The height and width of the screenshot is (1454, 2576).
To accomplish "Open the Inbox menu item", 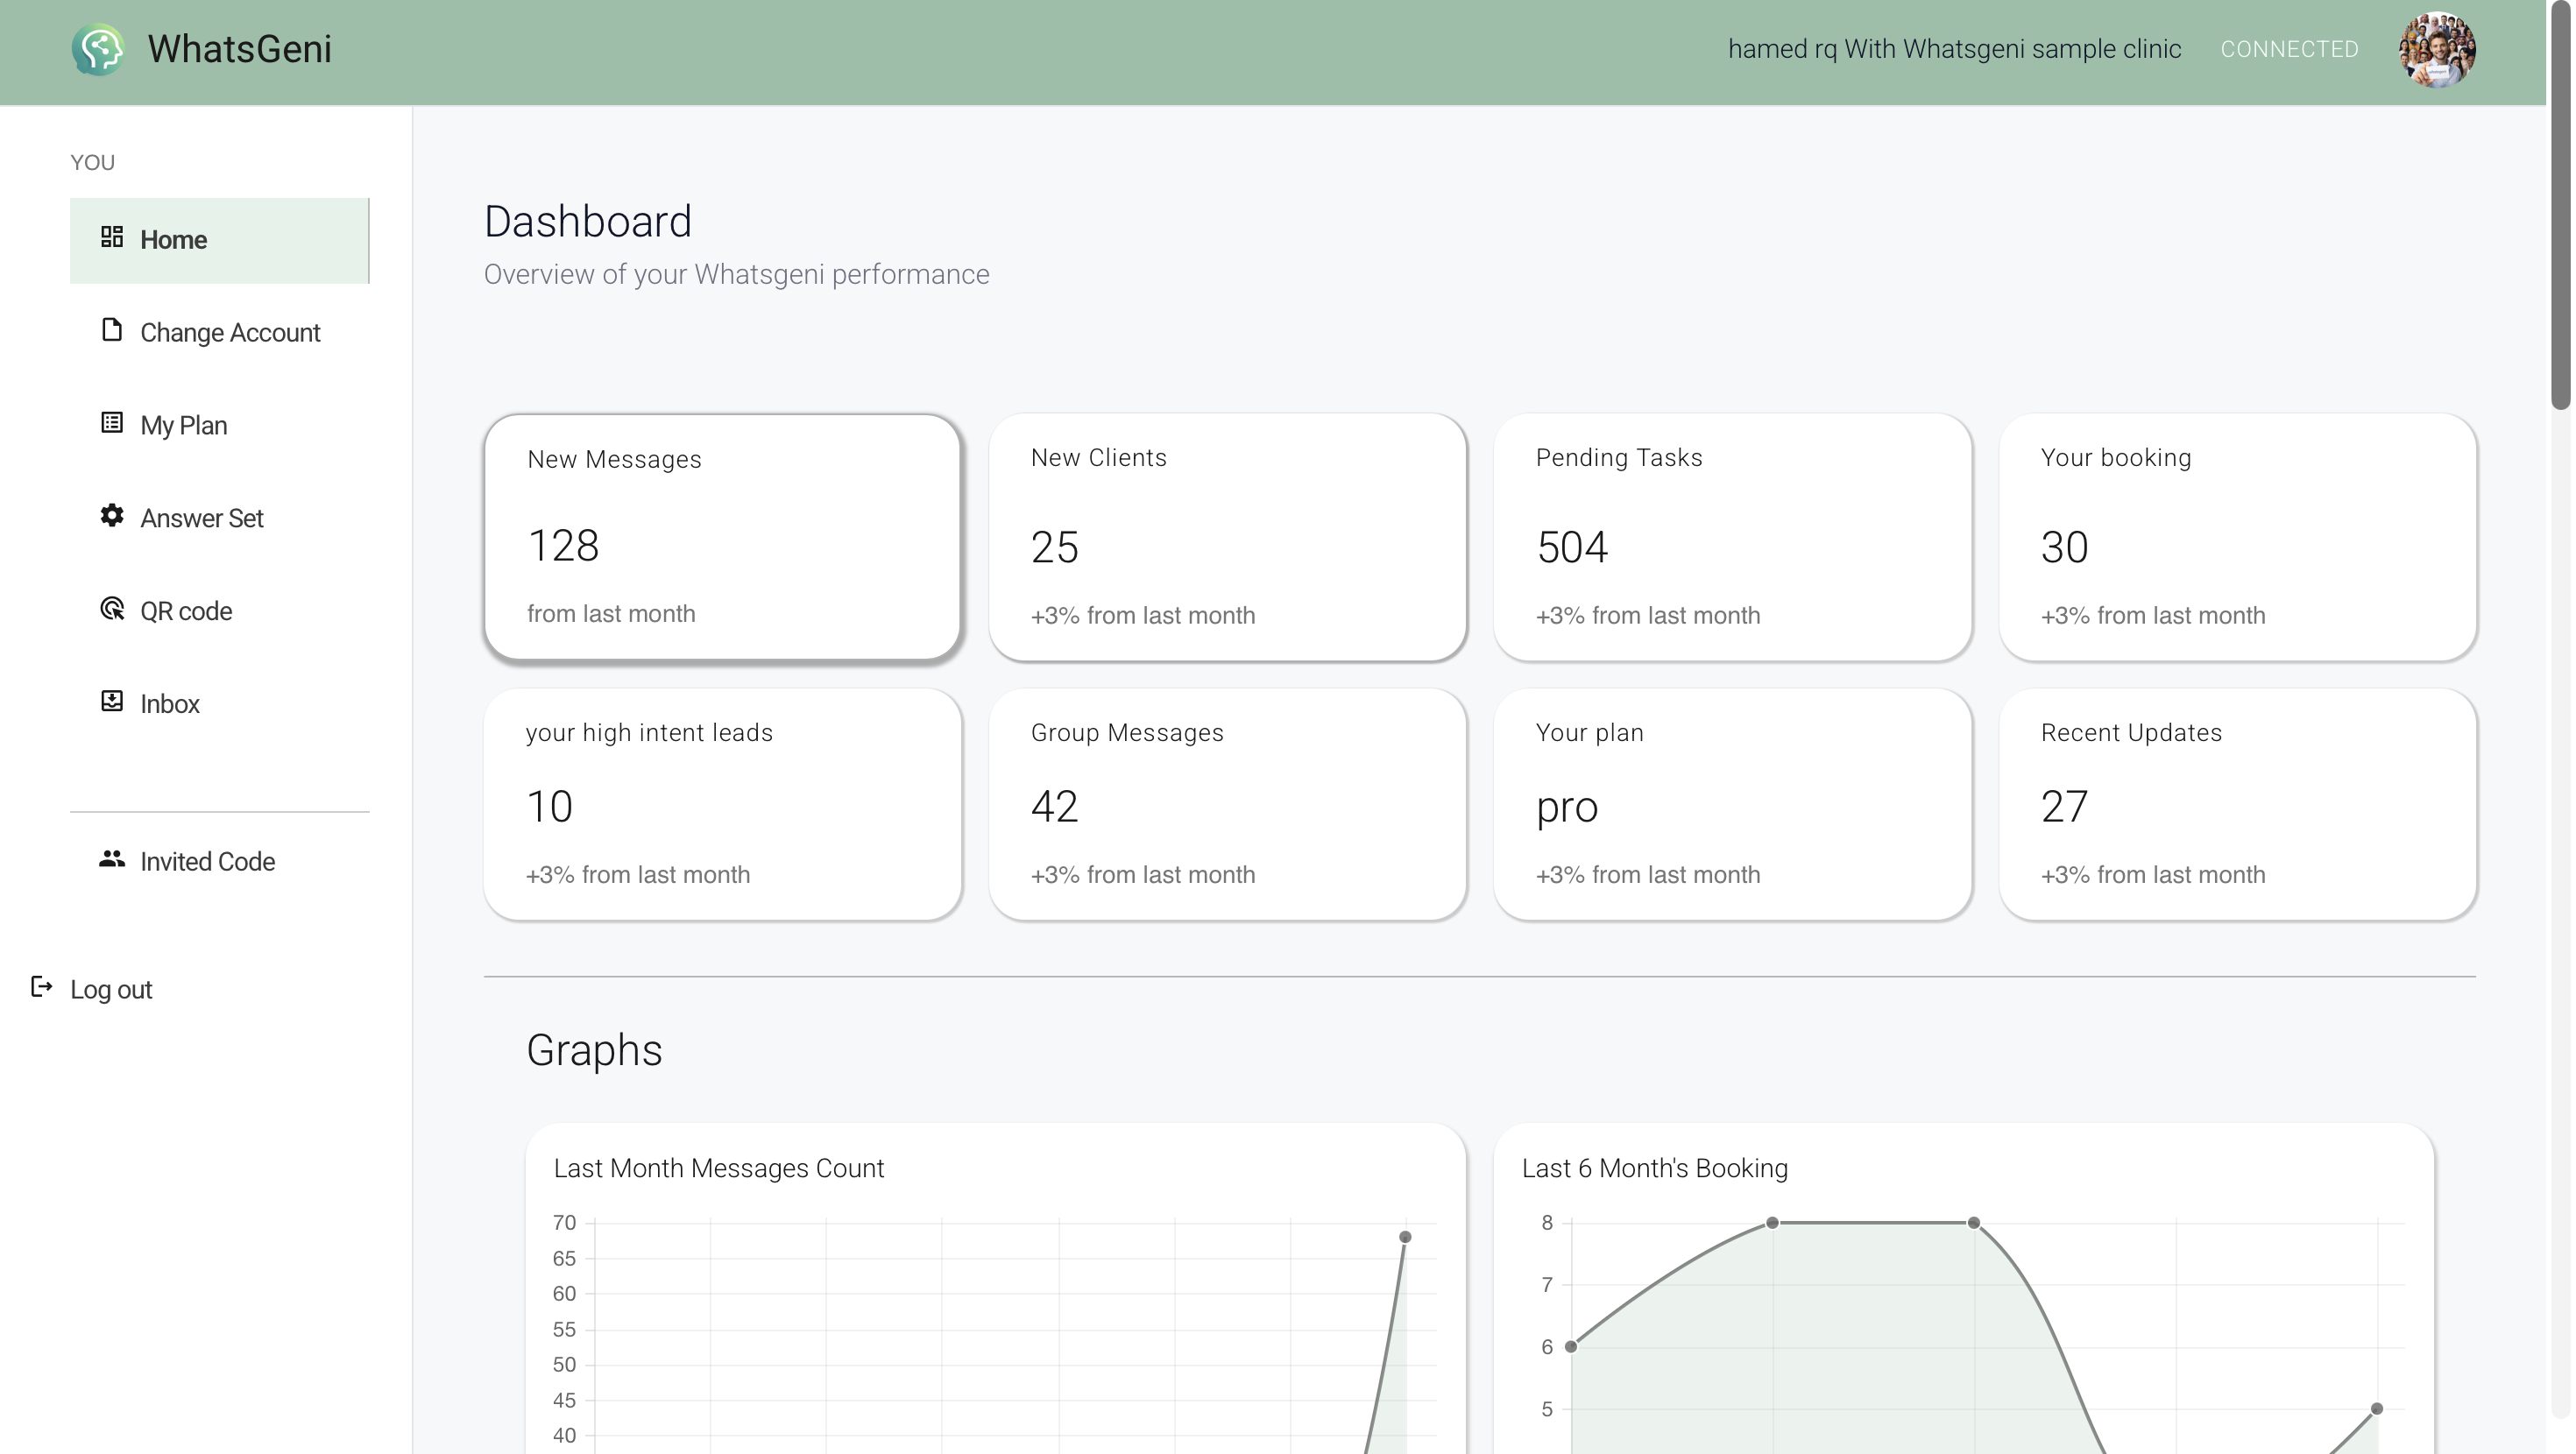I will [220, 705].
